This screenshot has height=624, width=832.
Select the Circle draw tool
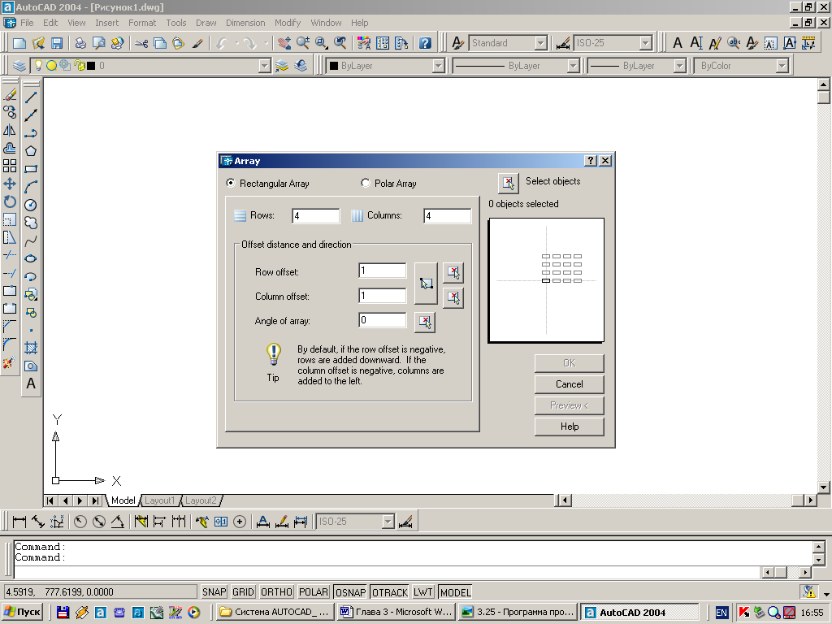[x=31, y=205]
